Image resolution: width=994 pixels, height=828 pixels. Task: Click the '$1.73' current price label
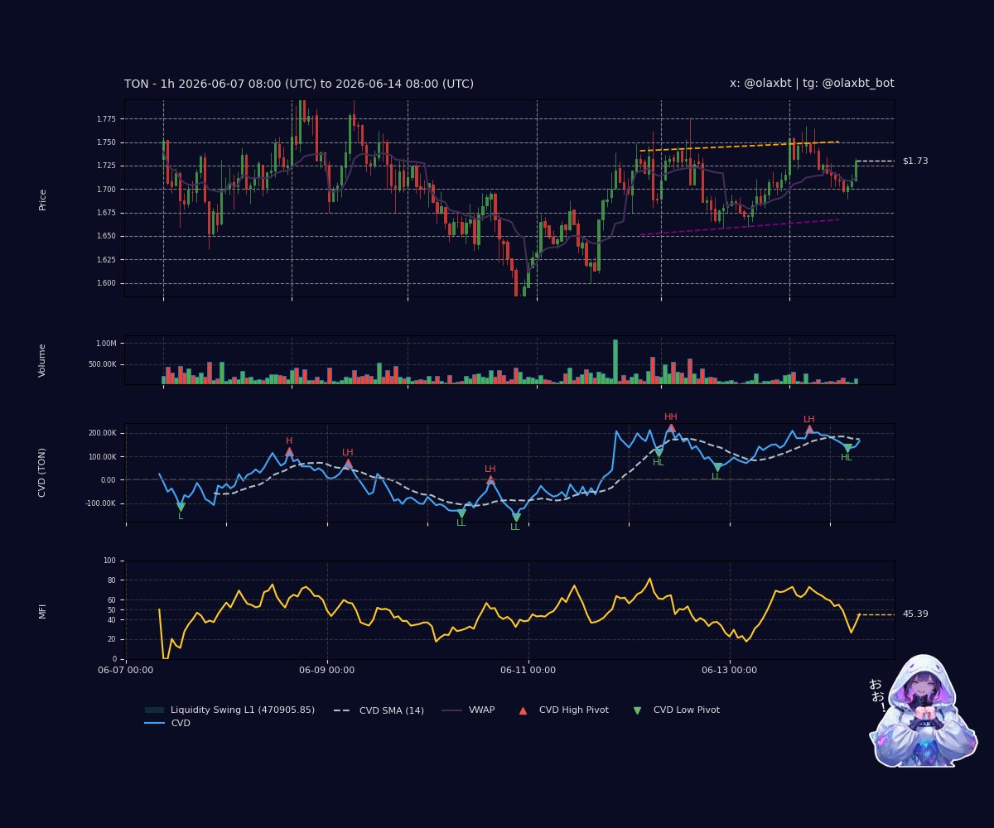[915, 161]
